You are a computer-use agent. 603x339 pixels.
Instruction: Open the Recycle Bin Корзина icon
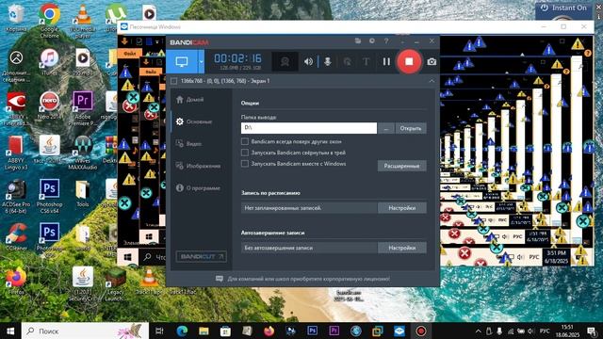pos(16,18)
